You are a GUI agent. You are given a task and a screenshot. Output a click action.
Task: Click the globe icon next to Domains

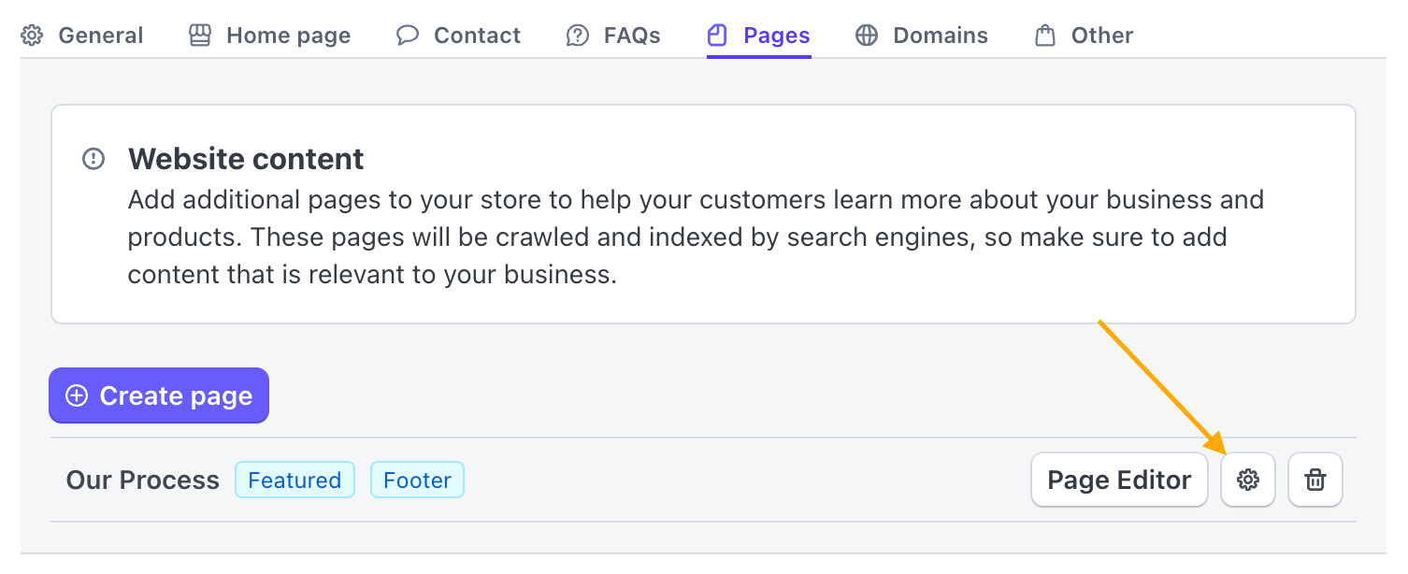[x=866, y=35]
